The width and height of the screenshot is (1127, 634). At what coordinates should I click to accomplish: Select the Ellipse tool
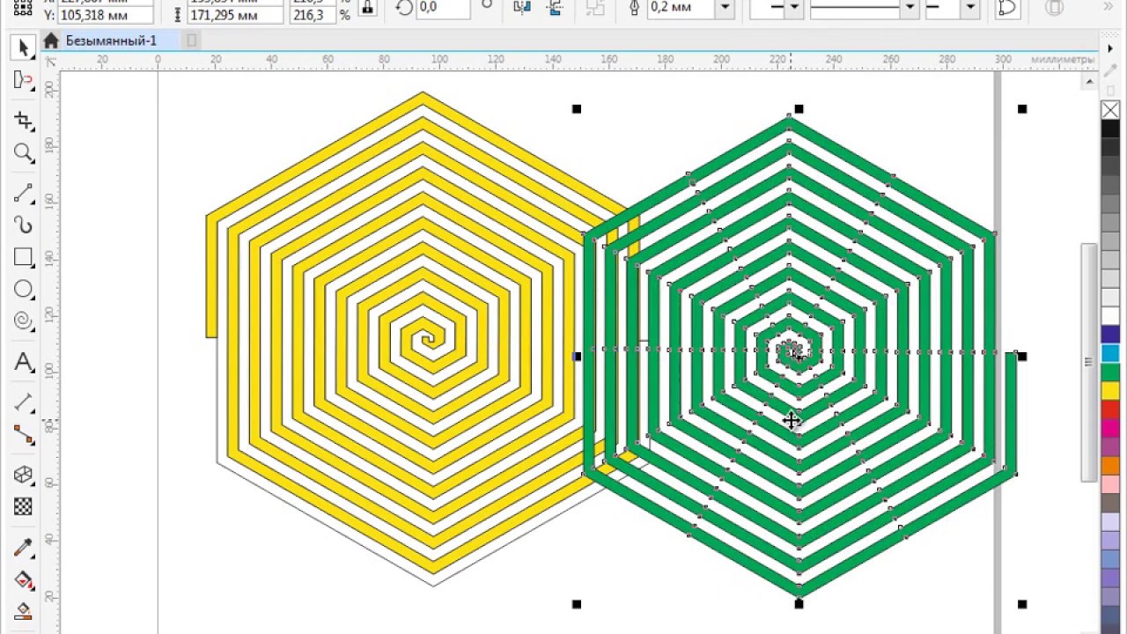(24, 289)
